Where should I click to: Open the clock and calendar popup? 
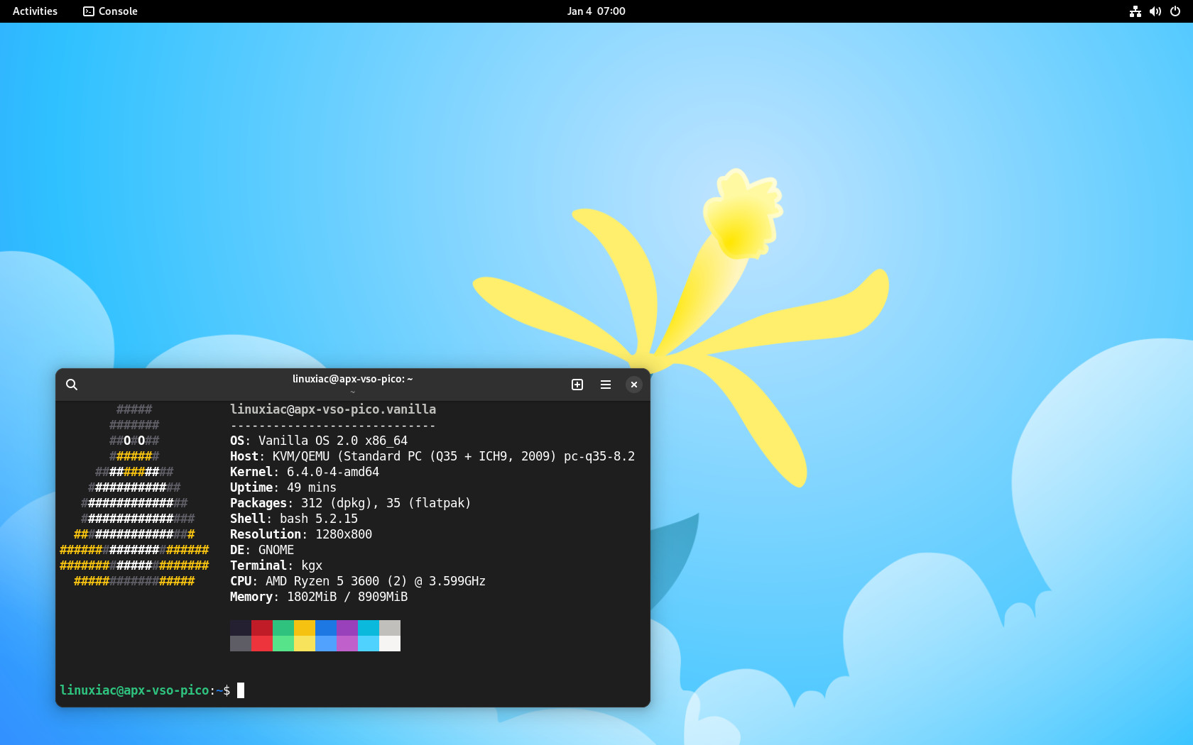[x=596, y=11]
